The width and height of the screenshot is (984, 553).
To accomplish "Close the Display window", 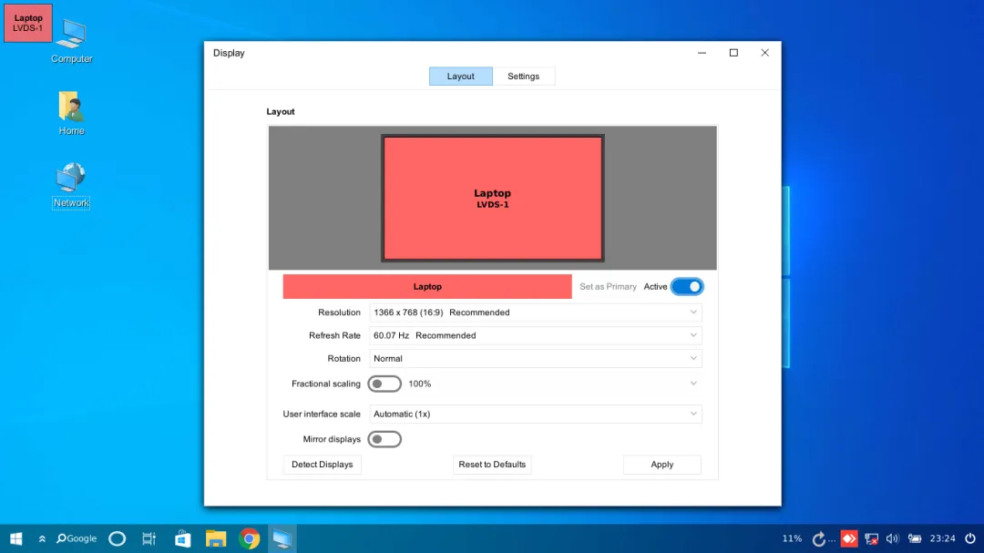I will coord(764,53).
